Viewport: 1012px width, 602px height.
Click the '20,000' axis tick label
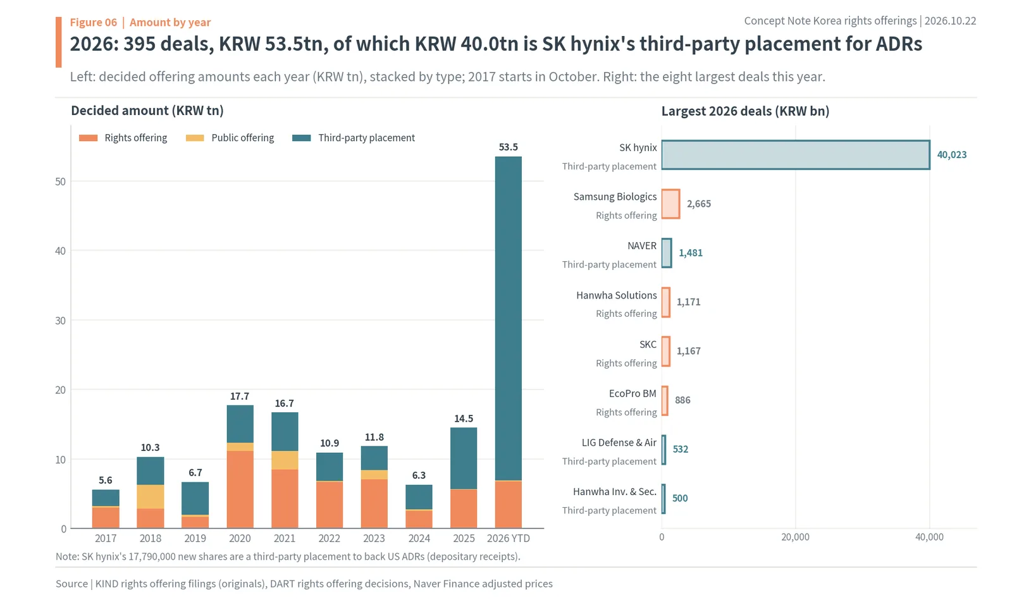coord(795,537)
